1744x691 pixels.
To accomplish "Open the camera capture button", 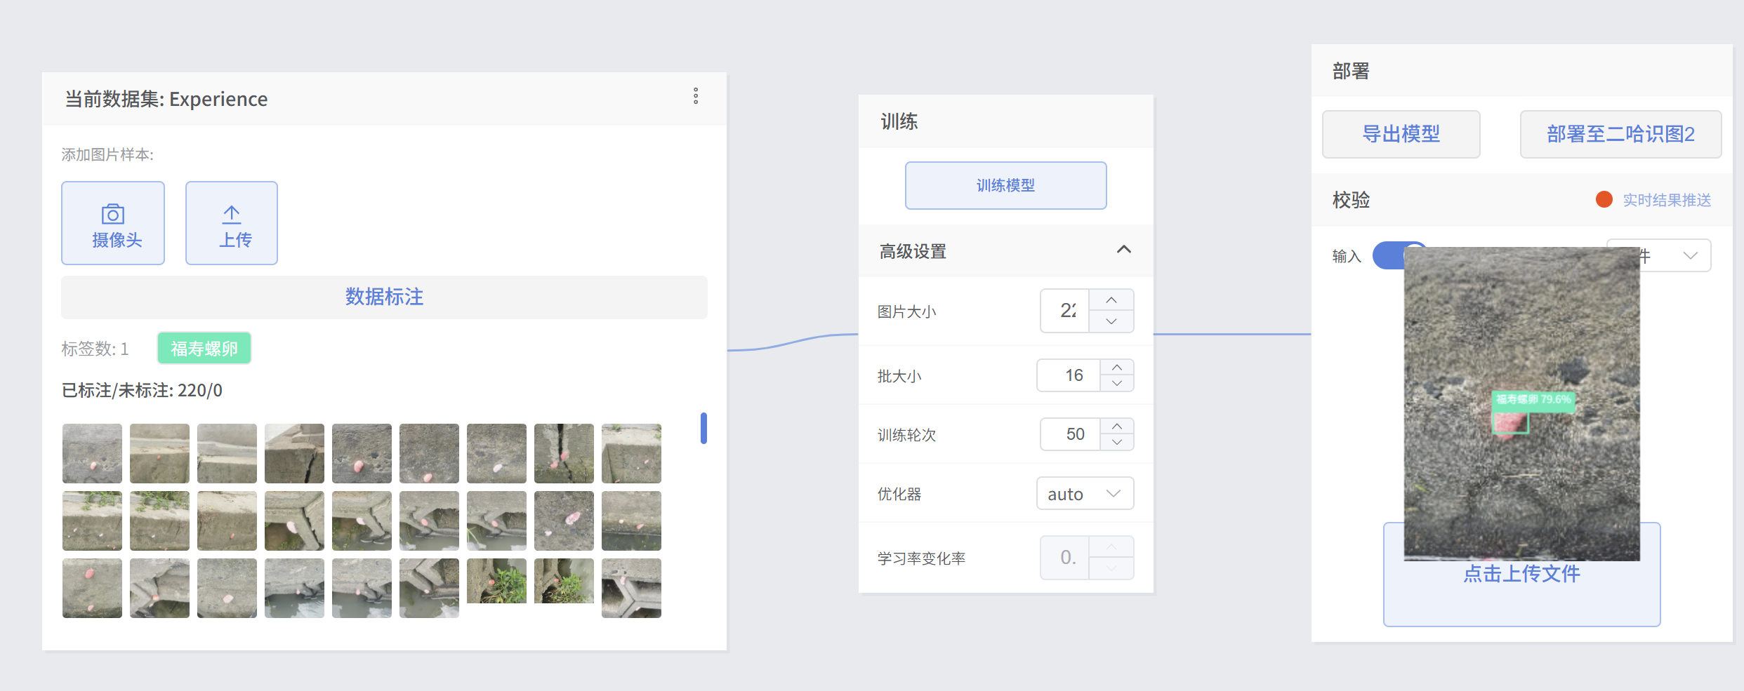I will tap(113, 223).
